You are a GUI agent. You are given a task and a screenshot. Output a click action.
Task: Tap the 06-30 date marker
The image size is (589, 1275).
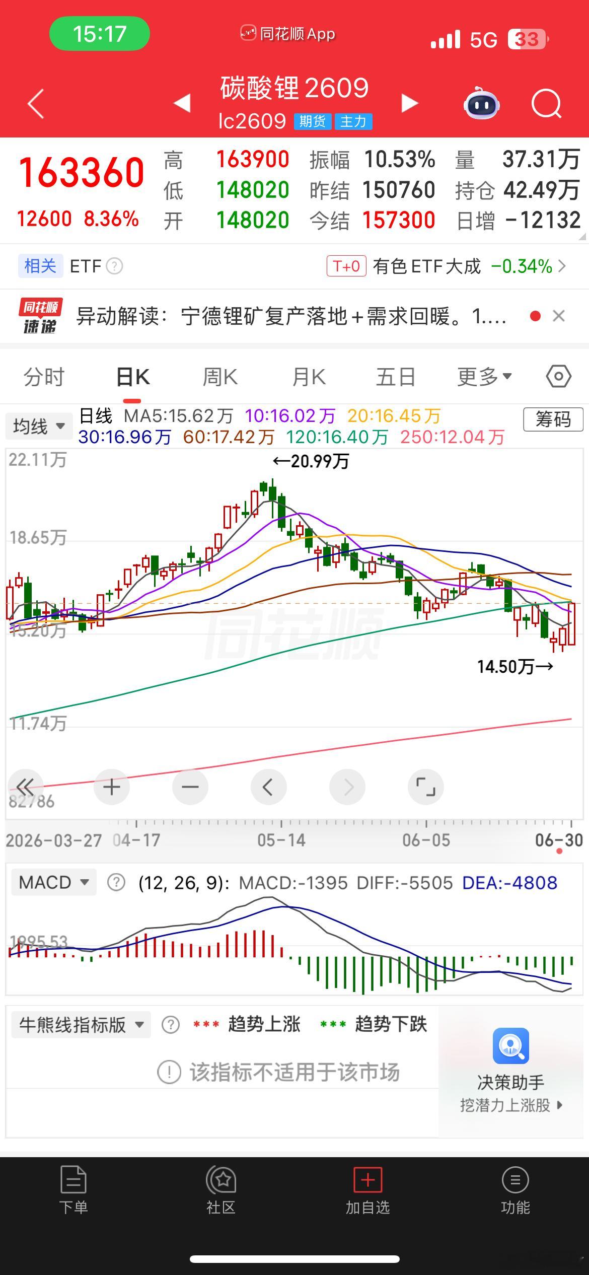pyautogui.click(x=559, y=840)
